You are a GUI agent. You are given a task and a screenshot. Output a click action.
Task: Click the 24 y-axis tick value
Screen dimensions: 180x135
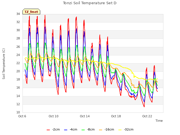click(18, 55)
